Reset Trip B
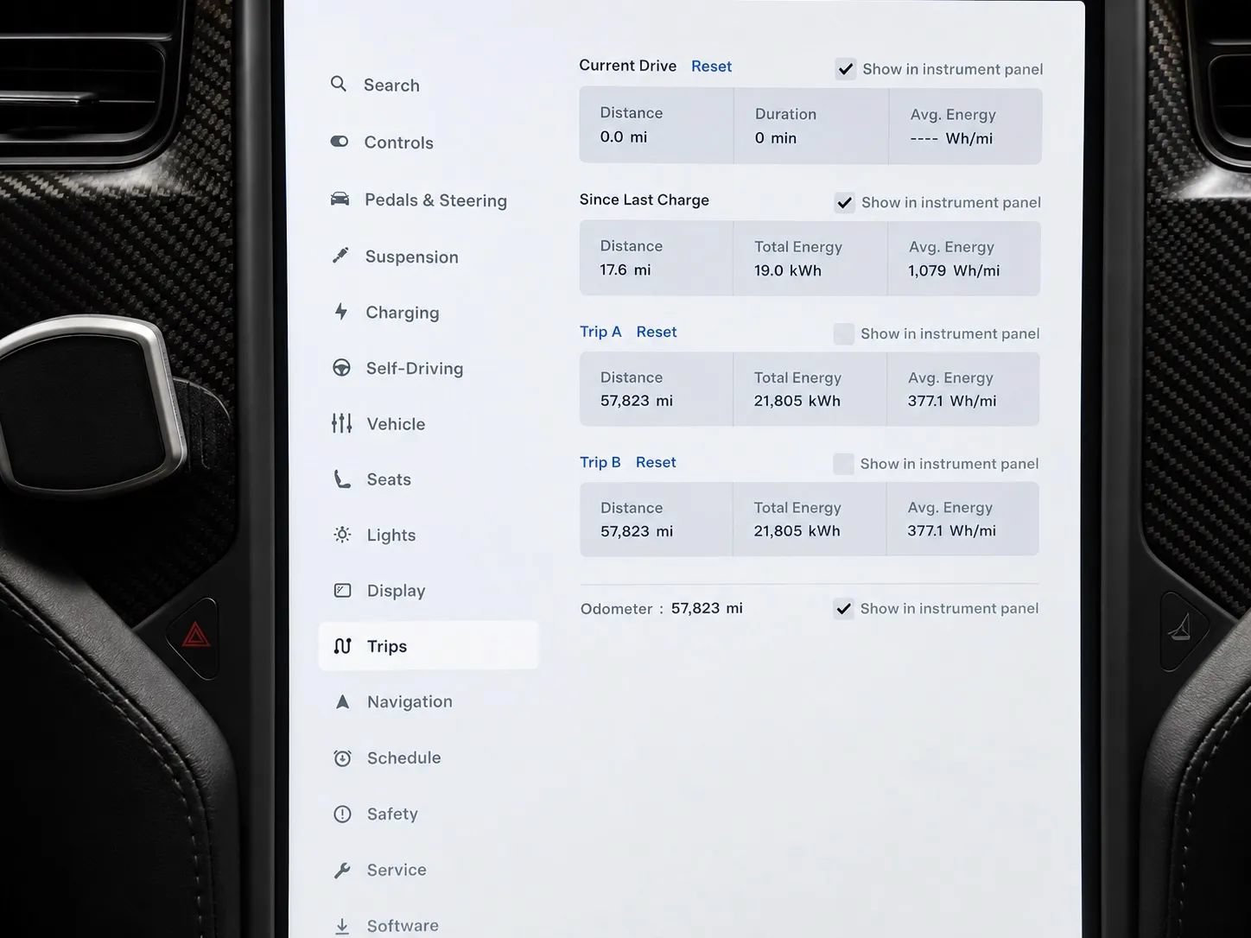Viewport: 1251px width, 938px height. (x=656, y=462)
